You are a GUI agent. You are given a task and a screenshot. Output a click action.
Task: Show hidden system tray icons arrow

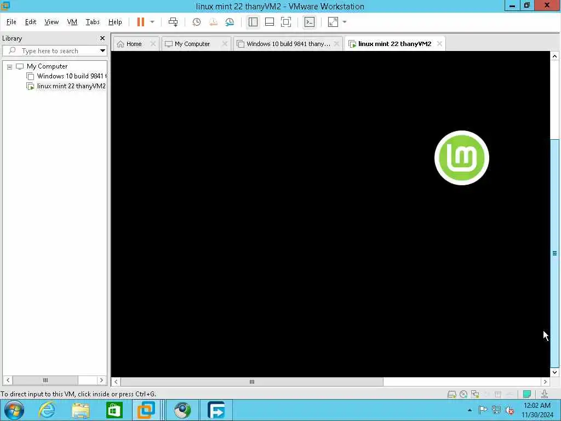click(470, 410)
